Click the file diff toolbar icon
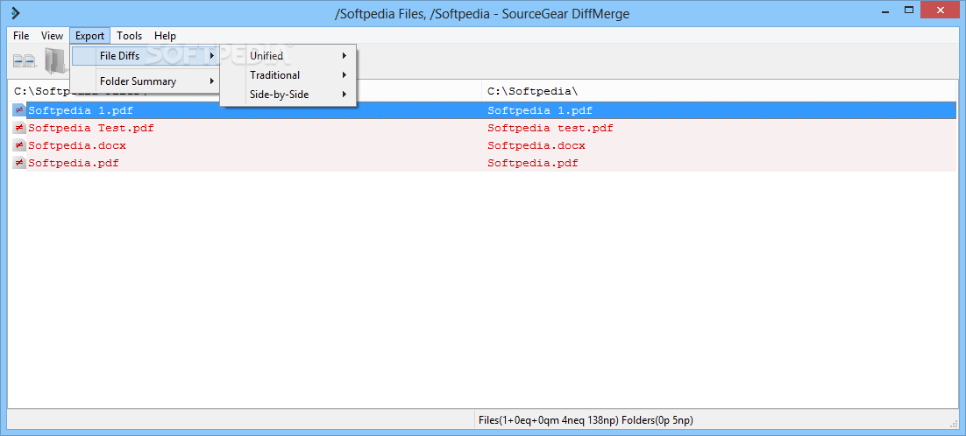Viewport: 966px width, 436px height. (25, 60)
